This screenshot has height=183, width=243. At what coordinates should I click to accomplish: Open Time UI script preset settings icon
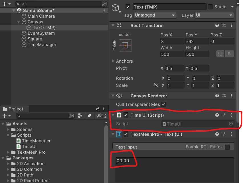click(x=224, y=115)
